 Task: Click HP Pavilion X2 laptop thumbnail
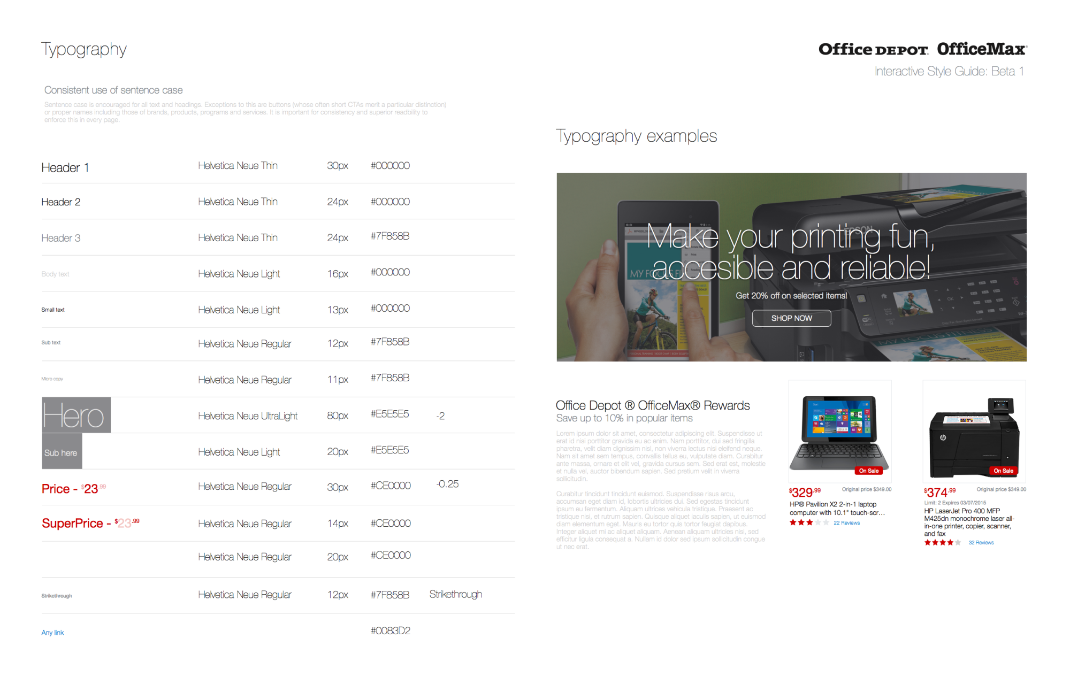(x=840, y=431)
